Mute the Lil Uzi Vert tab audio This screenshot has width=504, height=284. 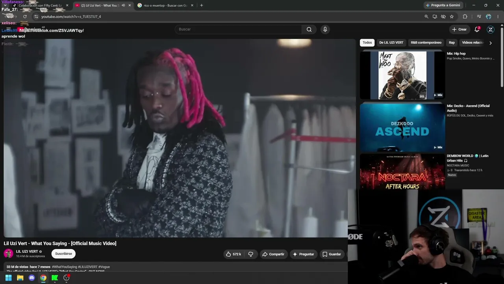[123, 6]
